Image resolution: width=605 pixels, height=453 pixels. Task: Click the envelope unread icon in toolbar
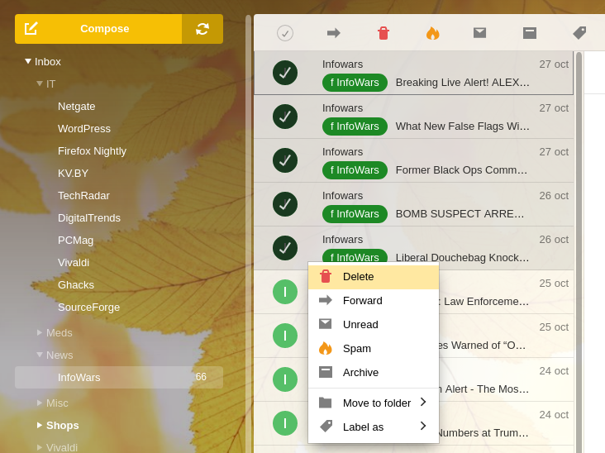coord(479,33)
